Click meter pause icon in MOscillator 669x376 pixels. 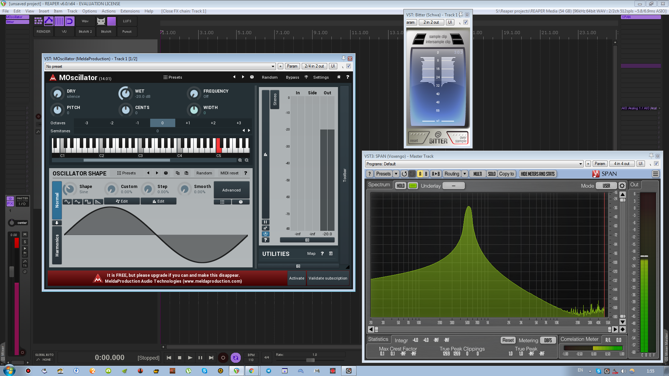[266, 222]
